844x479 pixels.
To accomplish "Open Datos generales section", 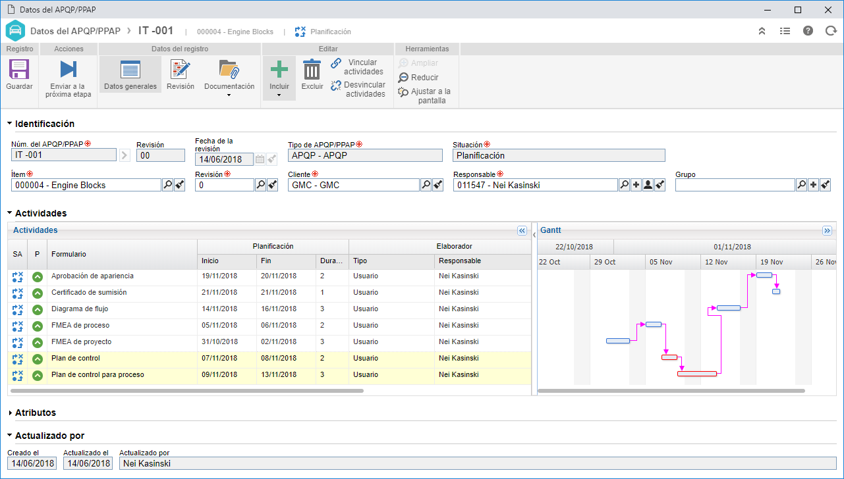I will (130, 74).
